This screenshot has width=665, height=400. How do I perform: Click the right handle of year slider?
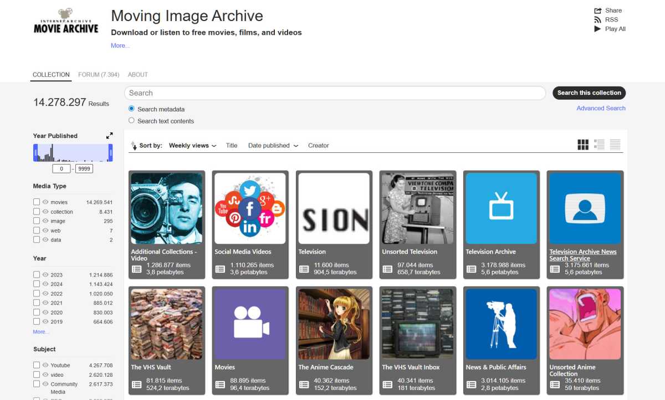110,152
